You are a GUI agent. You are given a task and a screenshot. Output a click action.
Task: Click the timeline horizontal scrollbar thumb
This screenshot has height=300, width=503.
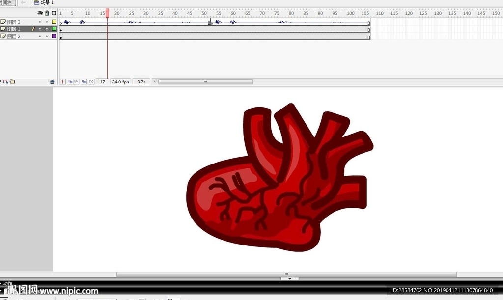coord(205,82)
